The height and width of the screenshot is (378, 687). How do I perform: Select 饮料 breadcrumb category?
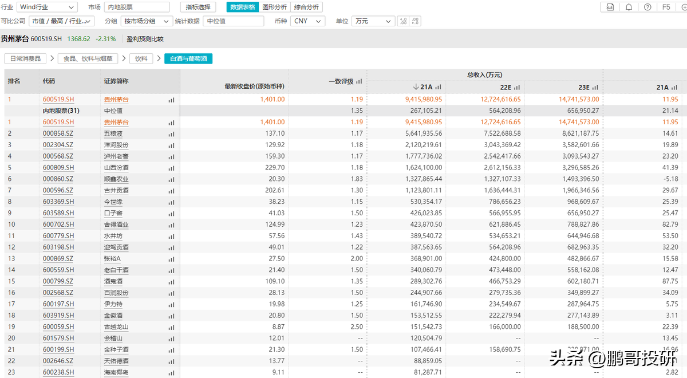point(141,59)
